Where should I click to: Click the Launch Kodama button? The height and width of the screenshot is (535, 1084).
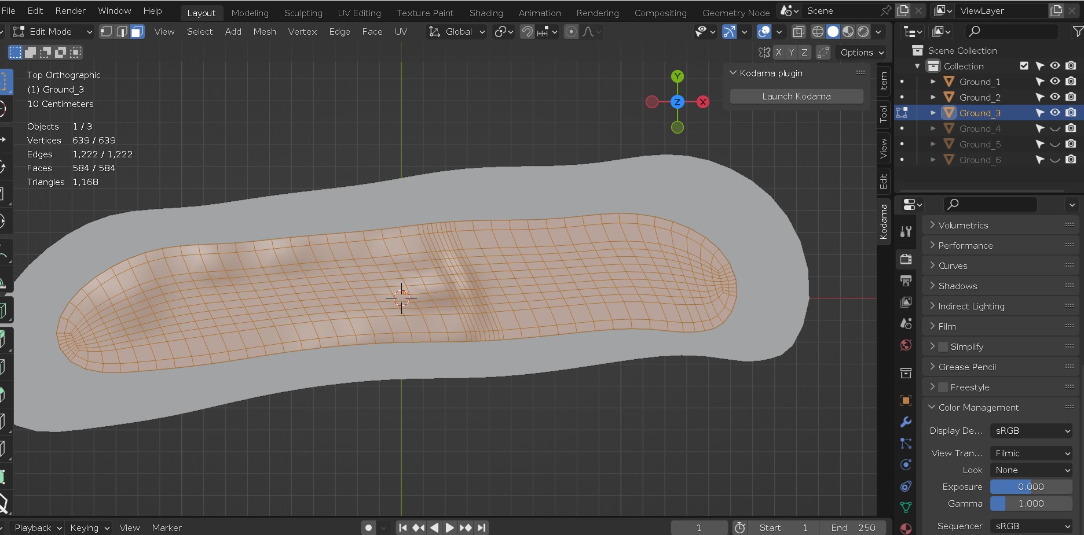[796, 97]
